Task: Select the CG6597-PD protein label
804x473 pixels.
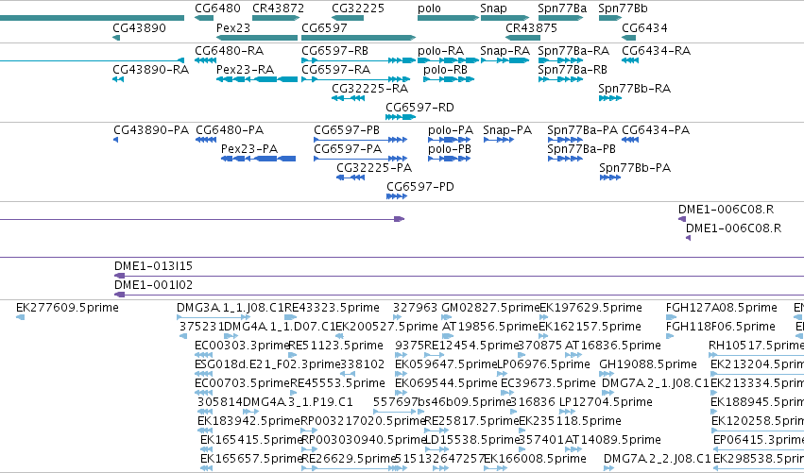Action: point(420,187)
